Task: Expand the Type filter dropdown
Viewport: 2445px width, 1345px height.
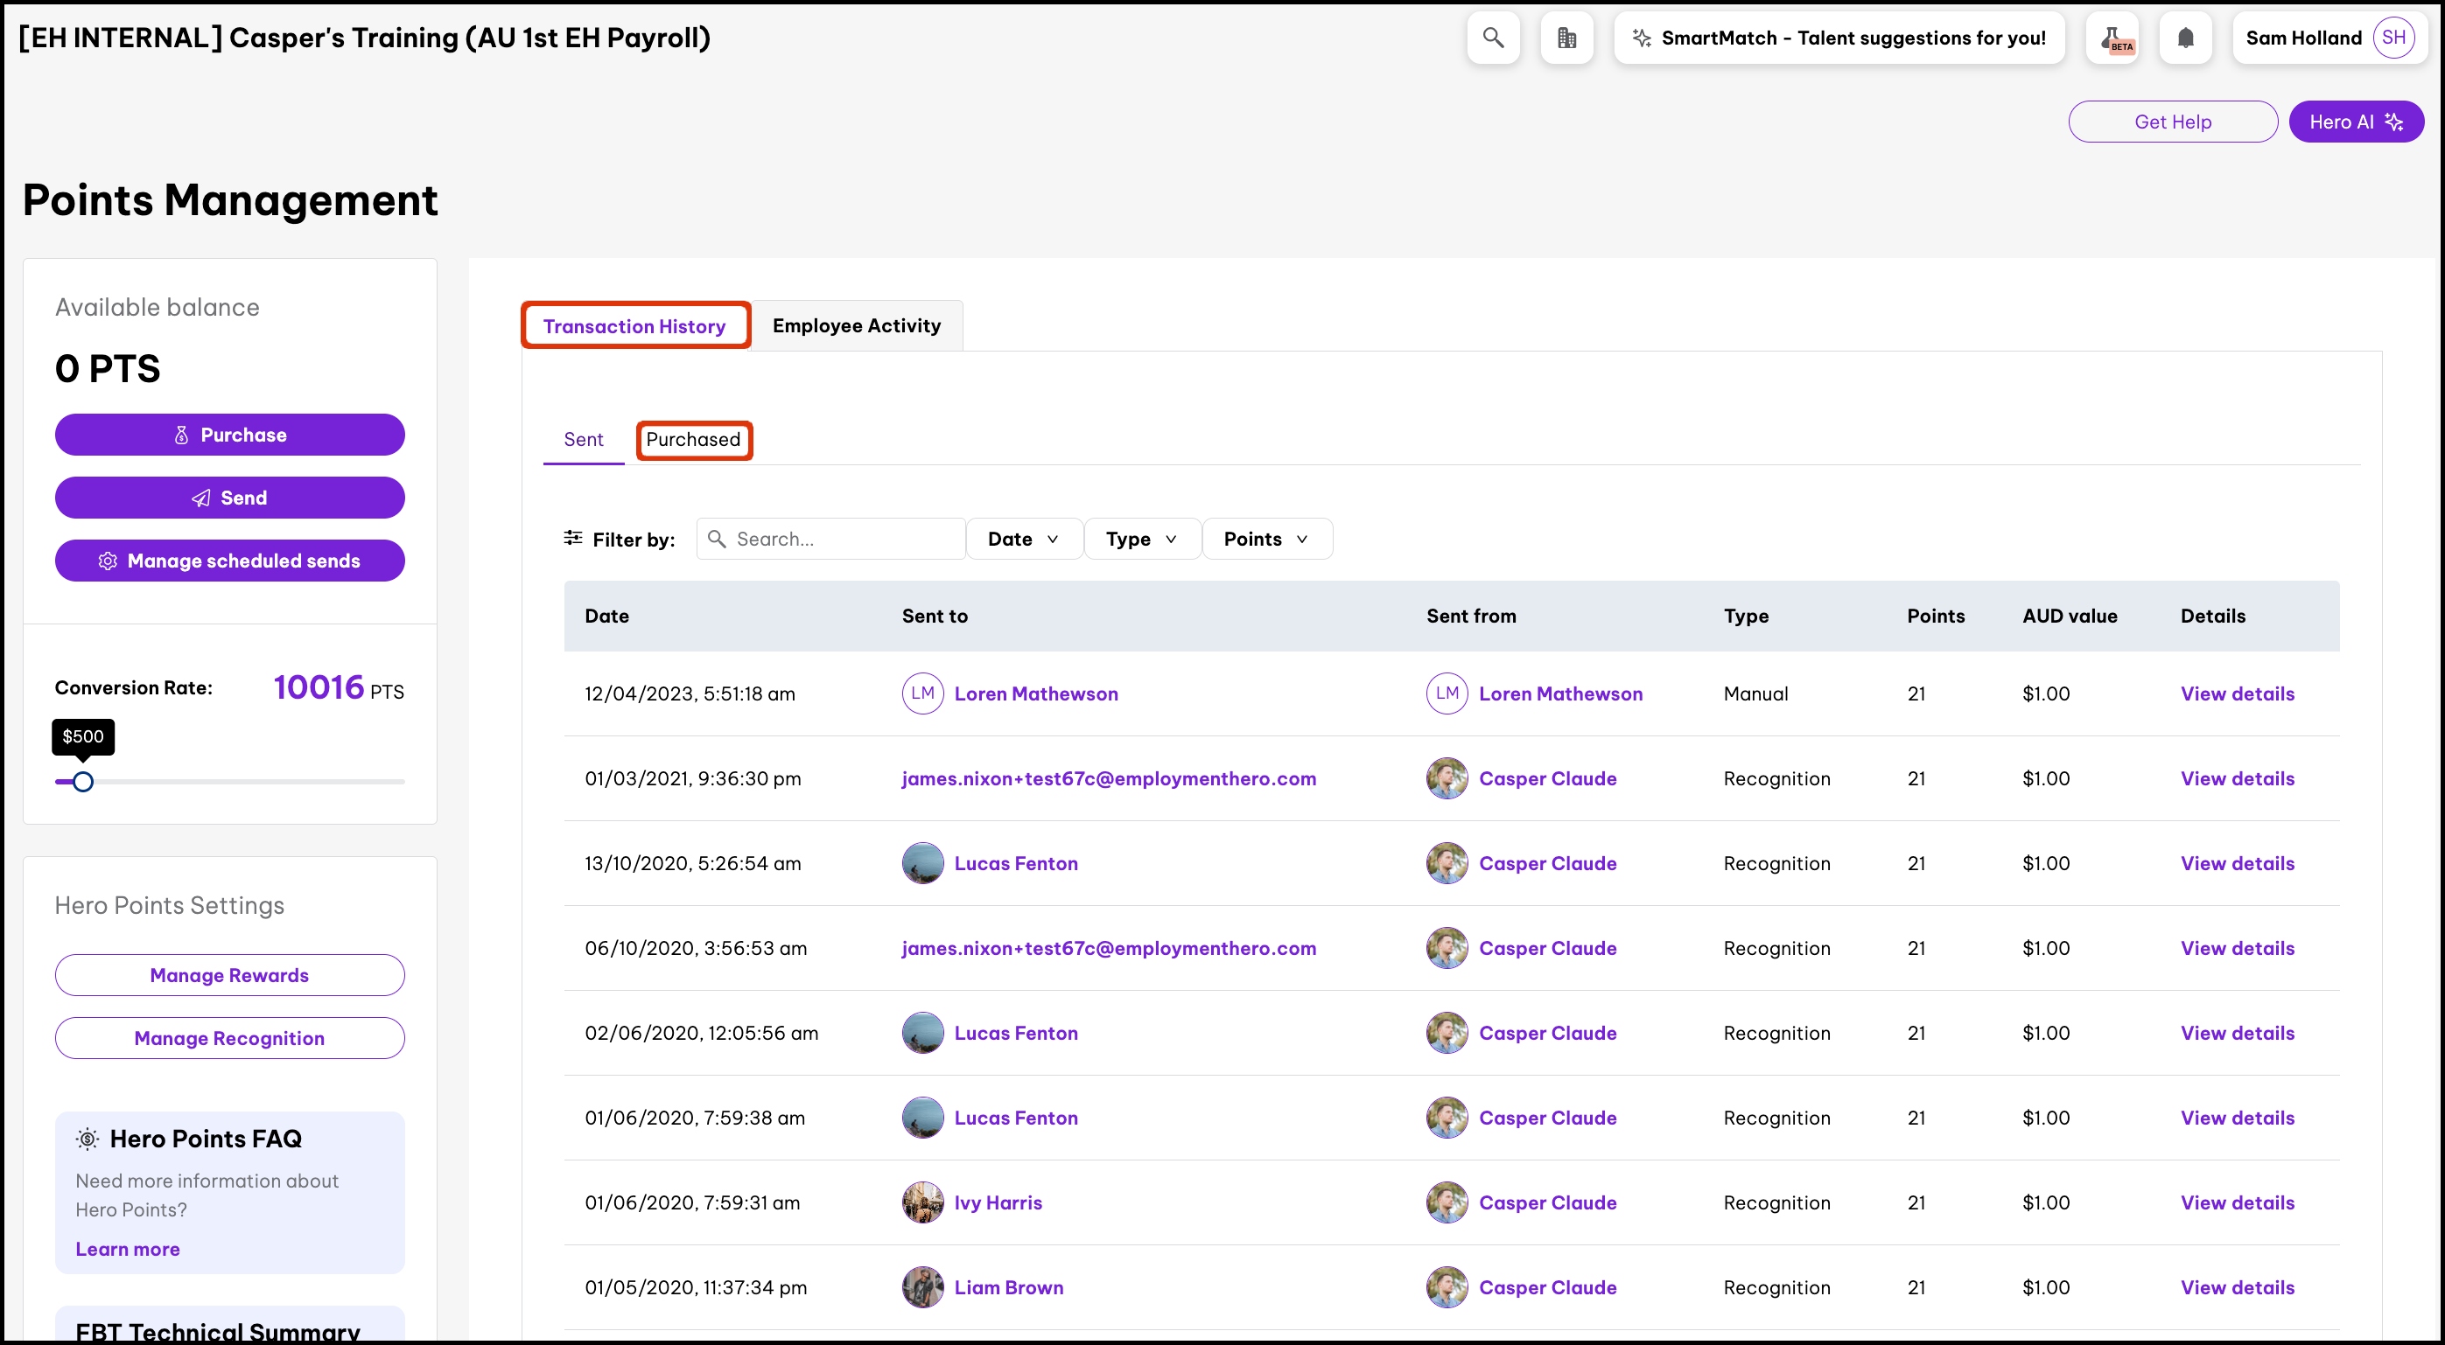Action: click(1141, 539)
